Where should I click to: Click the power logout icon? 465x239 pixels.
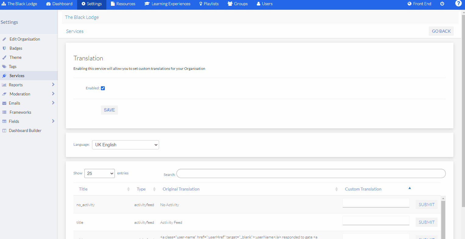point(442,4)
